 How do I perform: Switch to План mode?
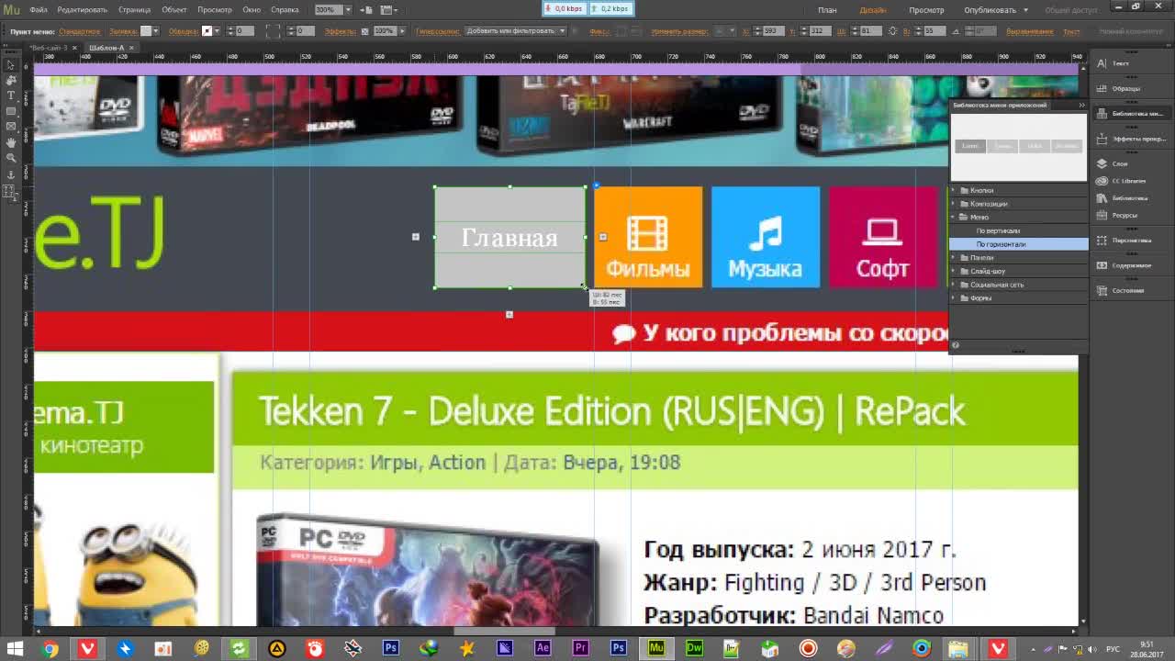[827, 9]
